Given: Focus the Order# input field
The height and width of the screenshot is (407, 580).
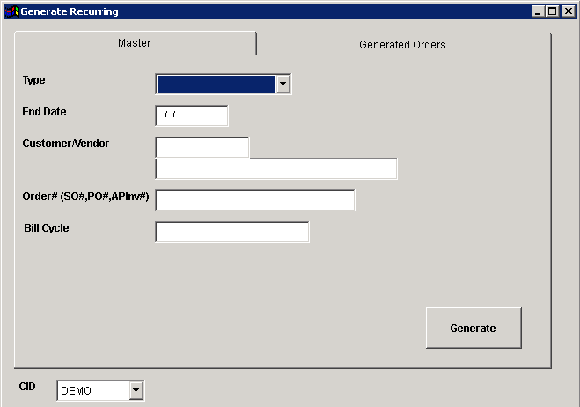Looking at the screenshot, I should tap(254, 200).
